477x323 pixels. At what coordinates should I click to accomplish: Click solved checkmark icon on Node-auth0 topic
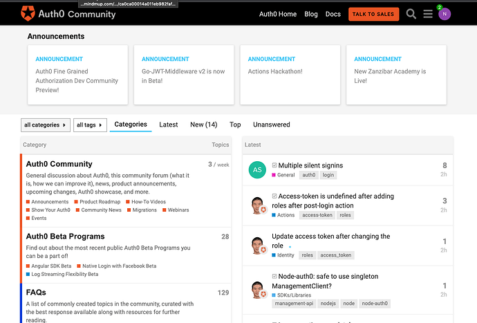pos(274,277)
